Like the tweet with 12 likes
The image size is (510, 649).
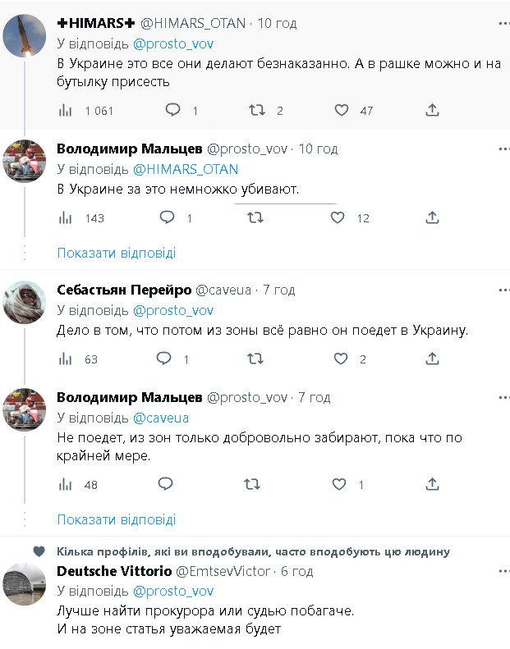(338, 217)
